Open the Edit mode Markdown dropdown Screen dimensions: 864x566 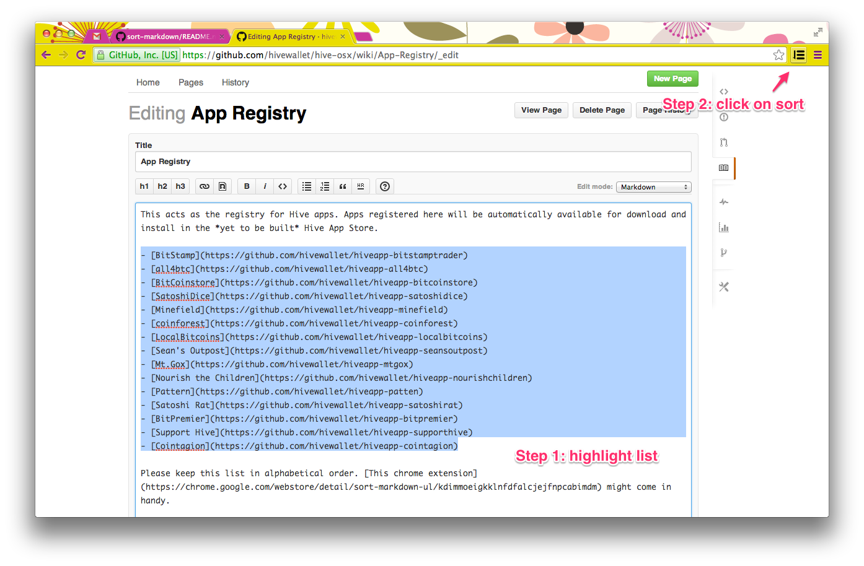tap(653, 187)
